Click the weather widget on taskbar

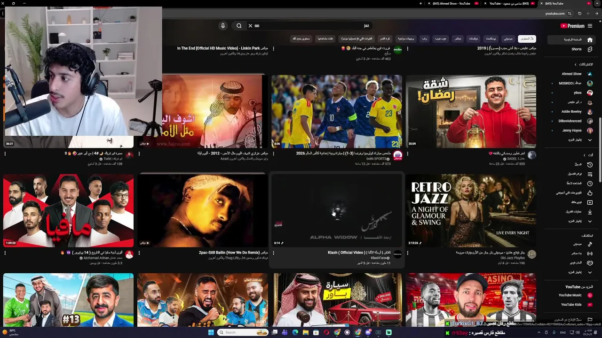[x=10, y=332]
